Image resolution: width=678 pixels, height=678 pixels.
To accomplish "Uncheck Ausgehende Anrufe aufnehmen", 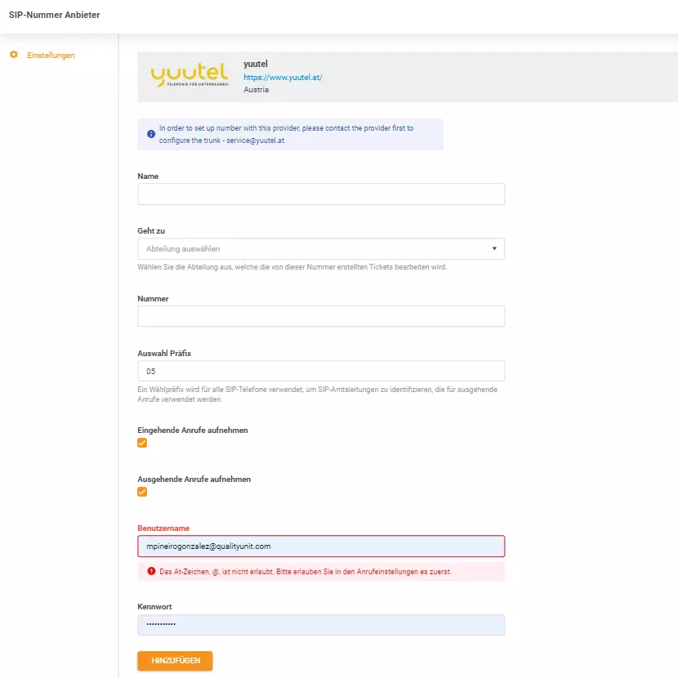I will [142, 492].
